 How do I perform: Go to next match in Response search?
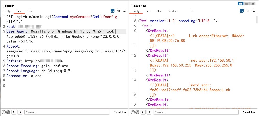149,112
